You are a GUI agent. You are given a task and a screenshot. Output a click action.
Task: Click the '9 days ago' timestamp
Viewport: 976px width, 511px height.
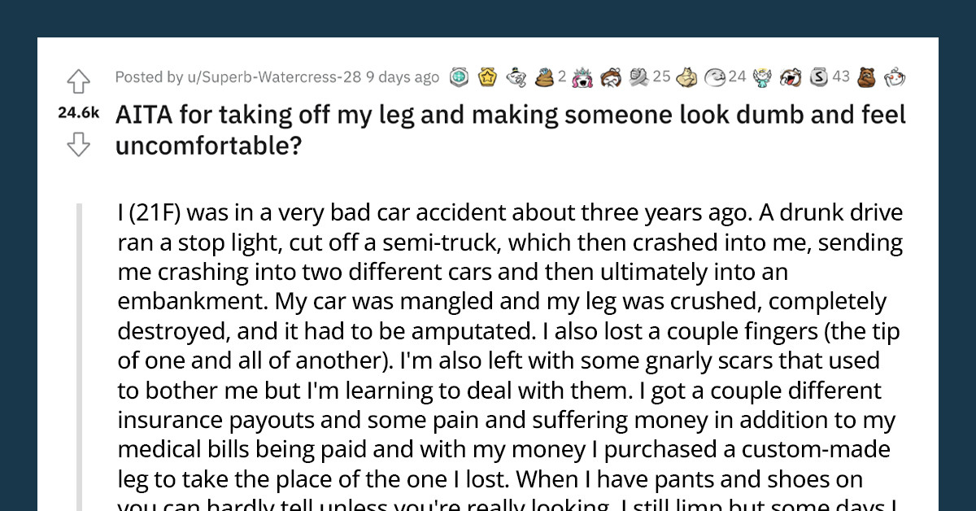point(403,76)
